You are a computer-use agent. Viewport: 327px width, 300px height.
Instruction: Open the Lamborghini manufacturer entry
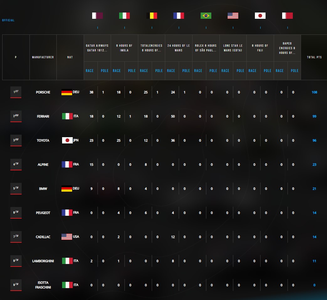click(43, 261)
